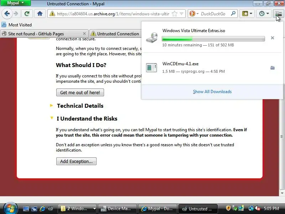The image size is (285, 214).
Task: Click Show Desktop quick launch icon
Action: (26, 209)
